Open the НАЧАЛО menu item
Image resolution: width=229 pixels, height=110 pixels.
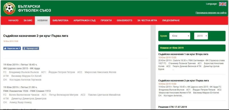coord(13,20)
